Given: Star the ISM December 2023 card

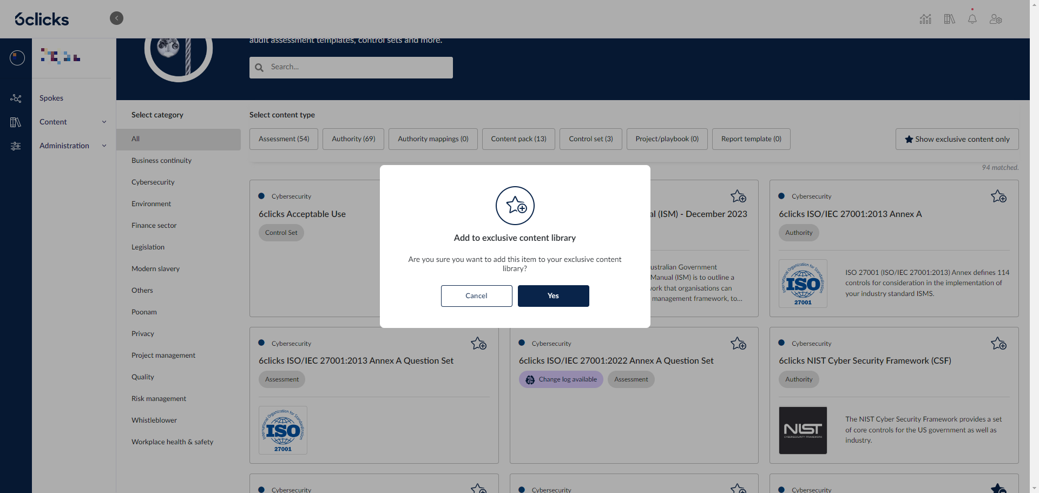Looking at the screenshot, I should tap(738, 196).
